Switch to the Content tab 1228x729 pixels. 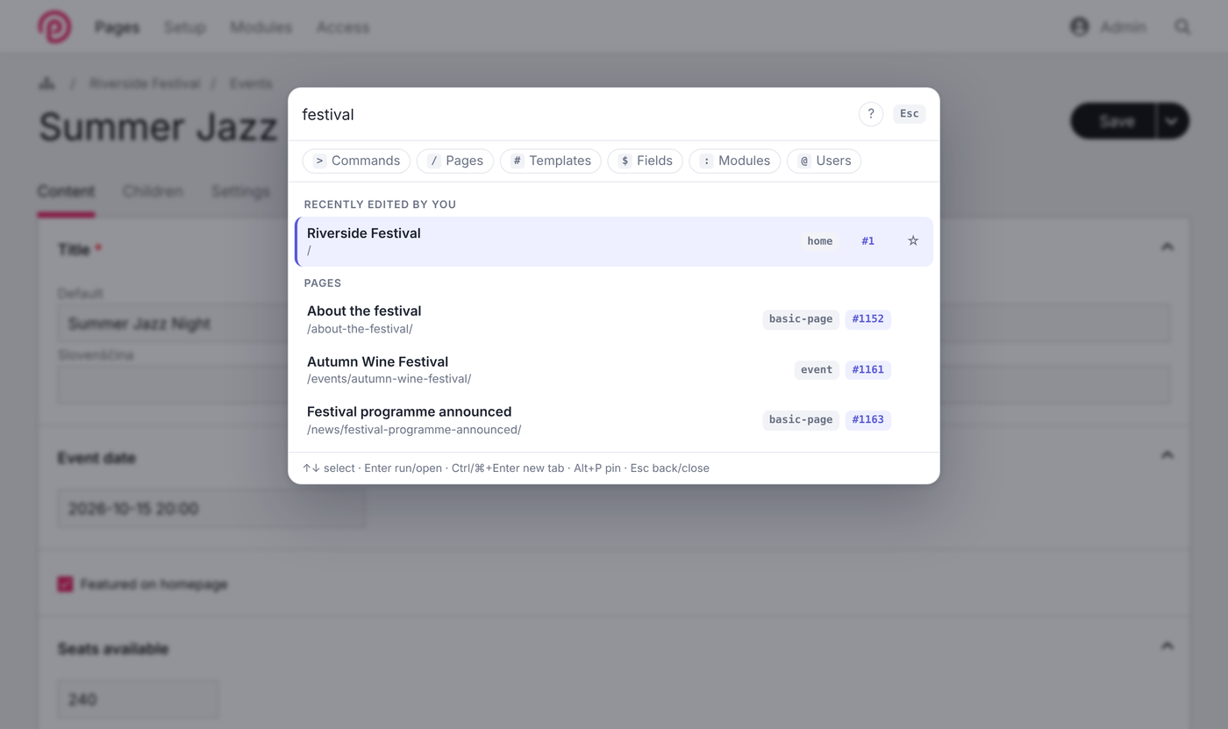point(66,191)
